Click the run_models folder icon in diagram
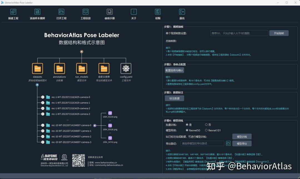The width and height of the screenshot is (300, 179). tap(82, 68)
